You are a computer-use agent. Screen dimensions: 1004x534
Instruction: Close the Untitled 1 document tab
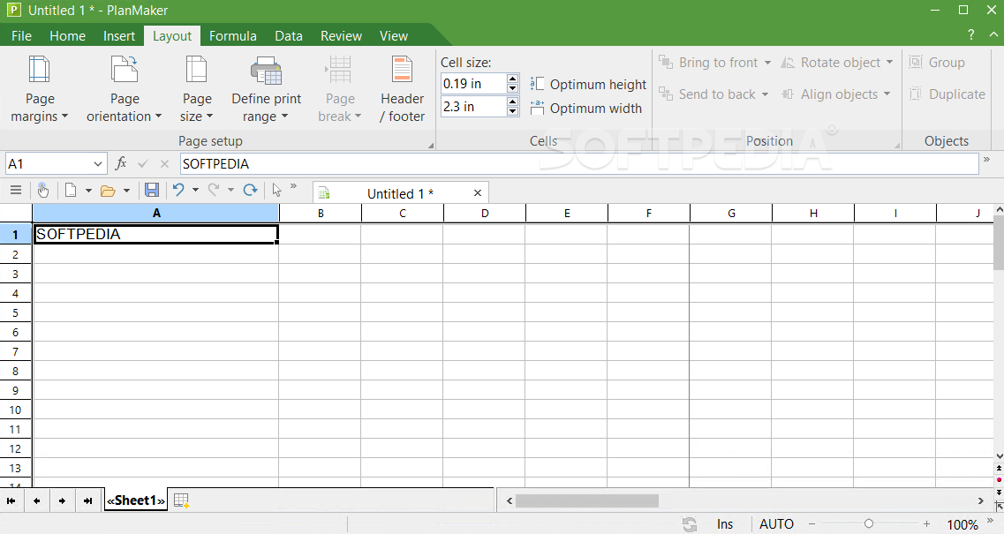(x=477, y=193)
